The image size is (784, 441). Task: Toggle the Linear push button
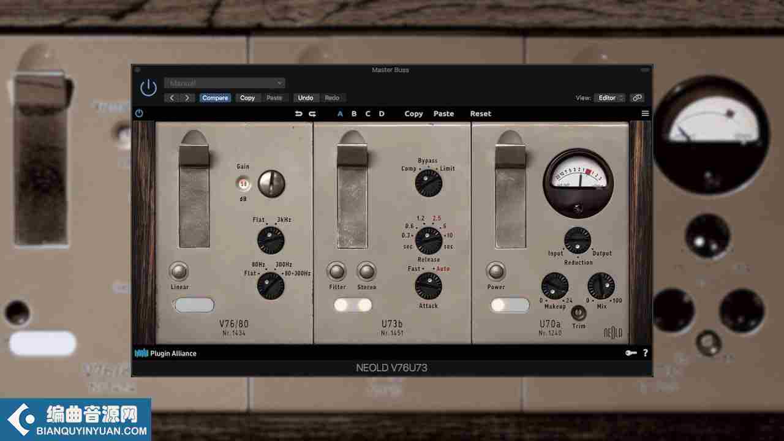click(x=179, y=271)
